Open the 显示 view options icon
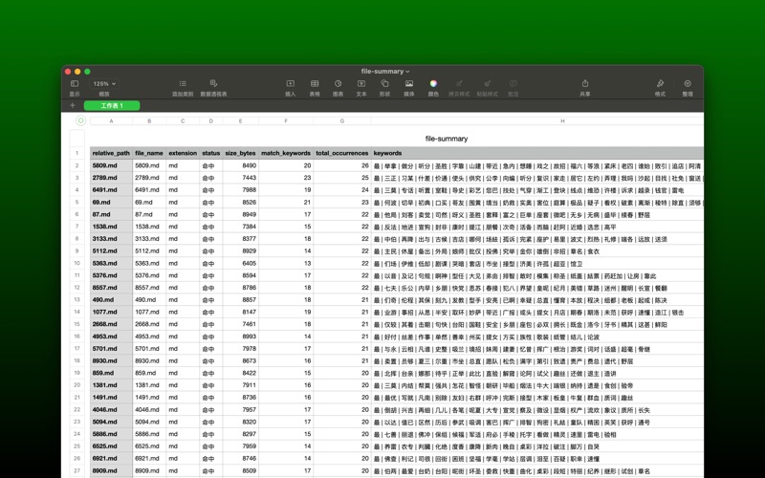The height and width of the screenshot is (478, 765). click(75, 84)
